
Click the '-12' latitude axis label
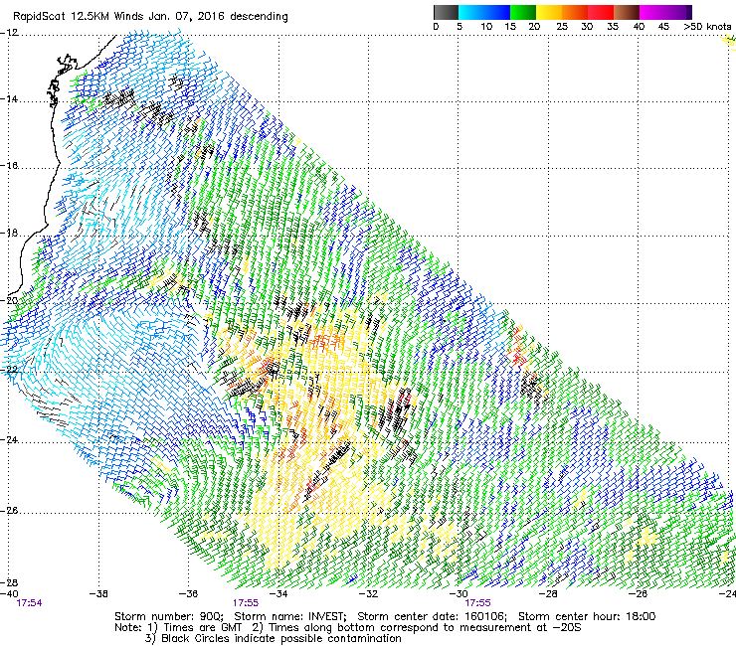(9, 33)
